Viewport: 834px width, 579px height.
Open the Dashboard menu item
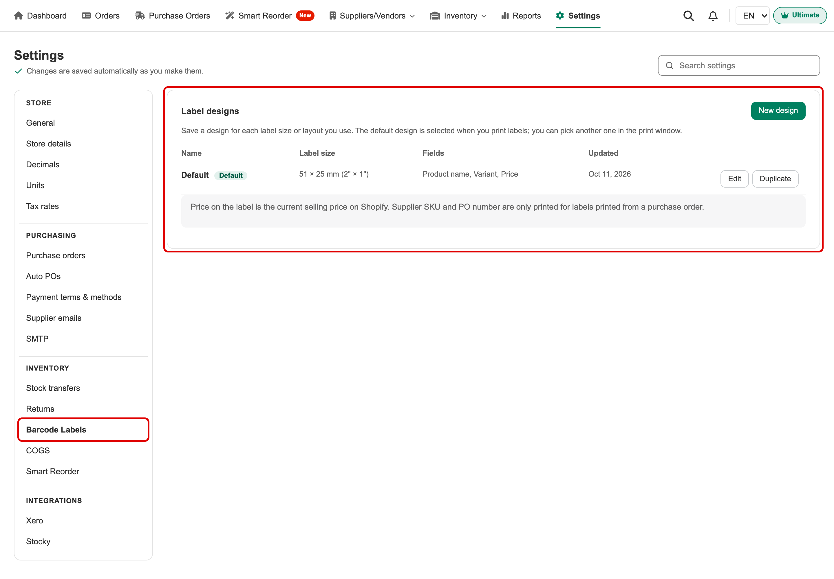pyautogui.click(x=40, y=16)
